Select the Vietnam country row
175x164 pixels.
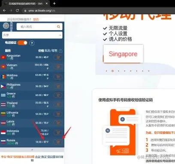click(x=32, y=67)
